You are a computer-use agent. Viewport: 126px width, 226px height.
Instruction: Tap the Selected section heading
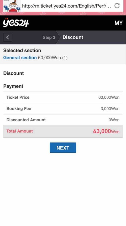tap(22, 50)
